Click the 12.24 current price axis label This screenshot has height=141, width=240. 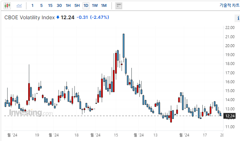coord(230,116)
